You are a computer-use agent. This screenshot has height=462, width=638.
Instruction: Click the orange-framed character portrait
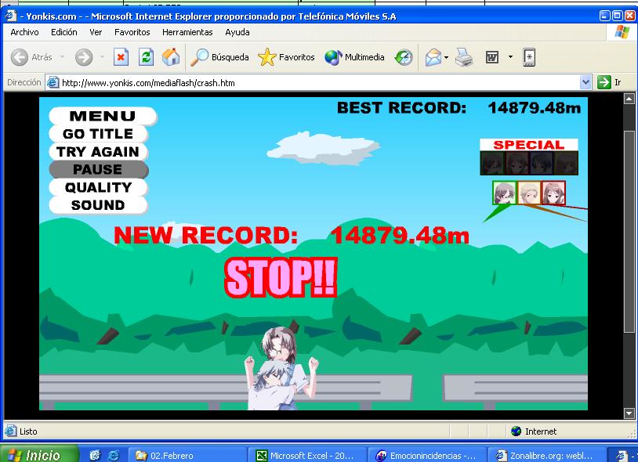pyautogui.click(x=529, y=193)
